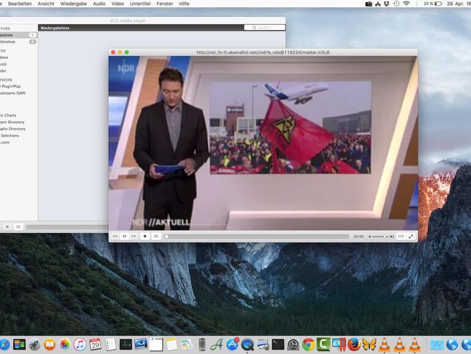Click the Wi-Fi icon in the menu bar
Image resolution: width=471 pixels, height=354 pixels.
point(406,4)
